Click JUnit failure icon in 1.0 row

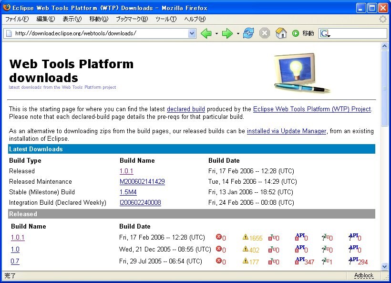pos(272,249)
